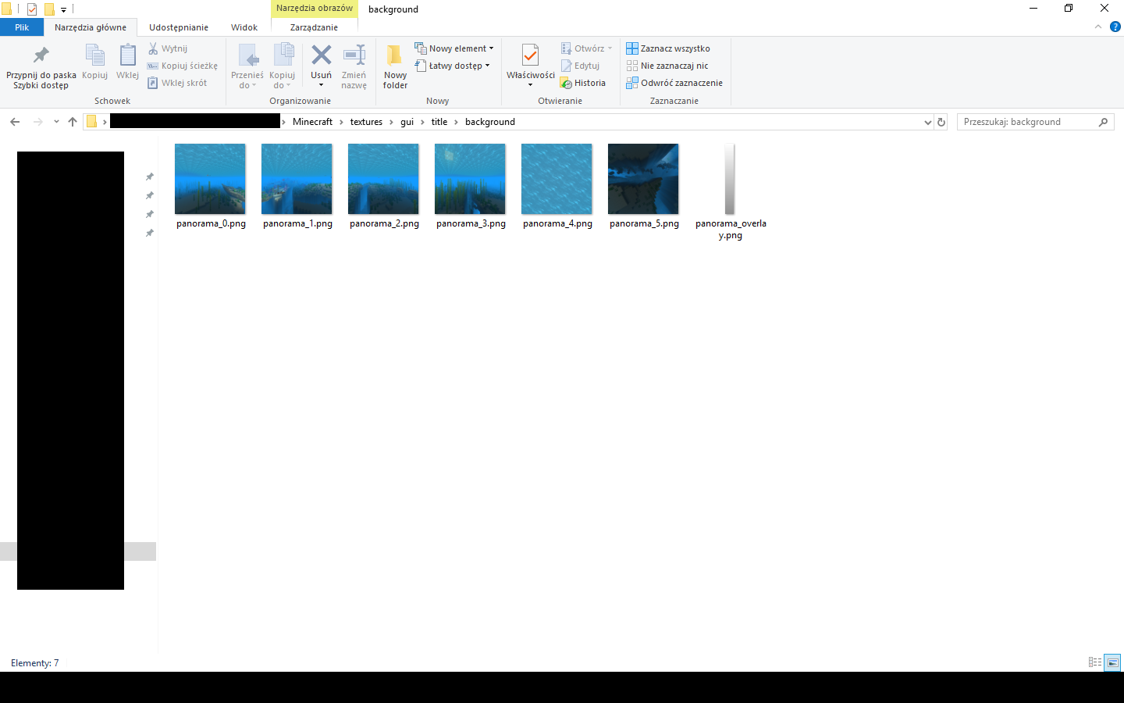Switch to details list view
The width and height of the screenshot is (1124, 703).
1095,662
